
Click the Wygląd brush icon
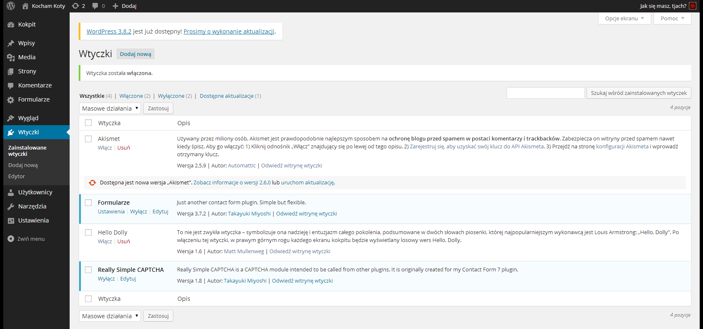pyautogui.click(x=11, y=118)
